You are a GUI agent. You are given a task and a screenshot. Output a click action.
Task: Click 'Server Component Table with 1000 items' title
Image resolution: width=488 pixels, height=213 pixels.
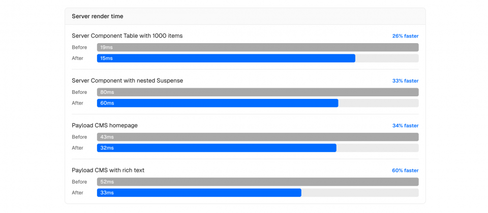pyautogui.click(x=127, y=36)
